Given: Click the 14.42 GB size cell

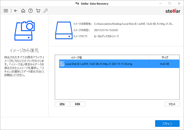Looking at the screenshot, I should click(x=164, y=64).
